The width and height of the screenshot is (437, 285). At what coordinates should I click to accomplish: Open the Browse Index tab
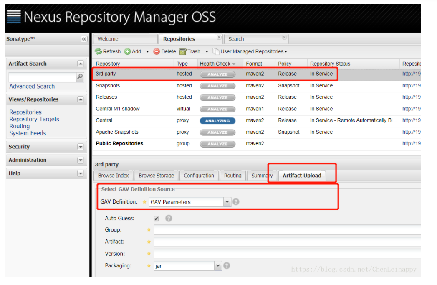point(113,176)
